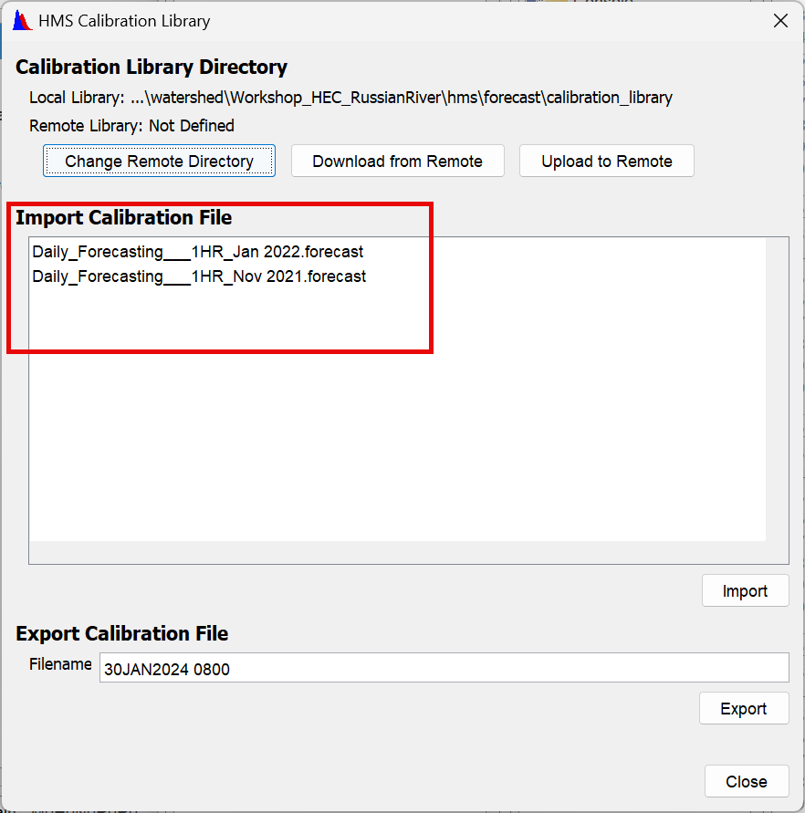
Task: Click the Filename label
Action: click(x=60, y=664)
